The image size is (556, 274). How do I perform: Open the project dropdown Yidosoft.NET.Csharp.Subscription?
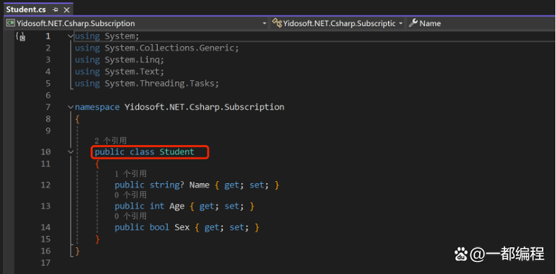pyautogui.click(x=137, y=23)
